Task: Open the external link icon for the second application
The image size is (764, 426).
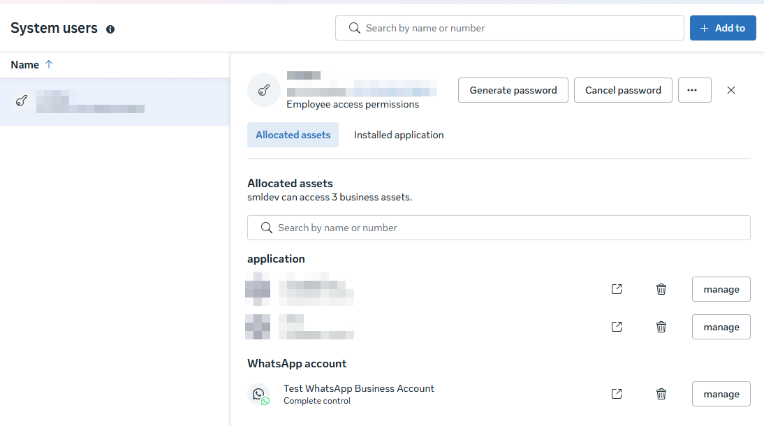Action: [617, 326]
